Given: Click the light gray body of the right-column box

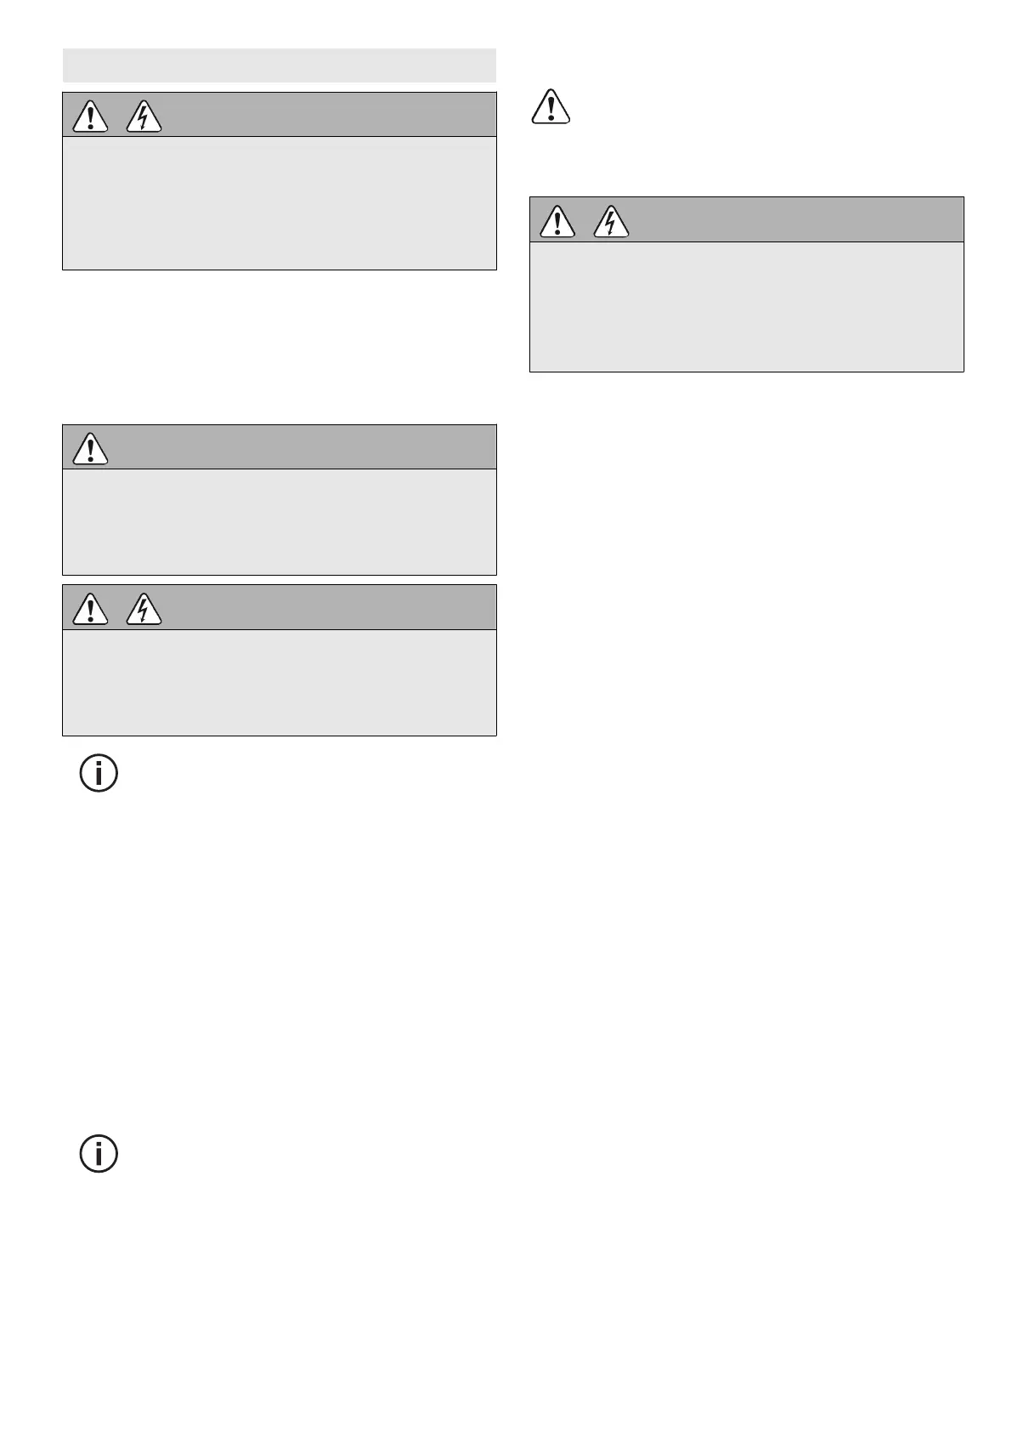Looking at the screenshot, I should point(746,306).
